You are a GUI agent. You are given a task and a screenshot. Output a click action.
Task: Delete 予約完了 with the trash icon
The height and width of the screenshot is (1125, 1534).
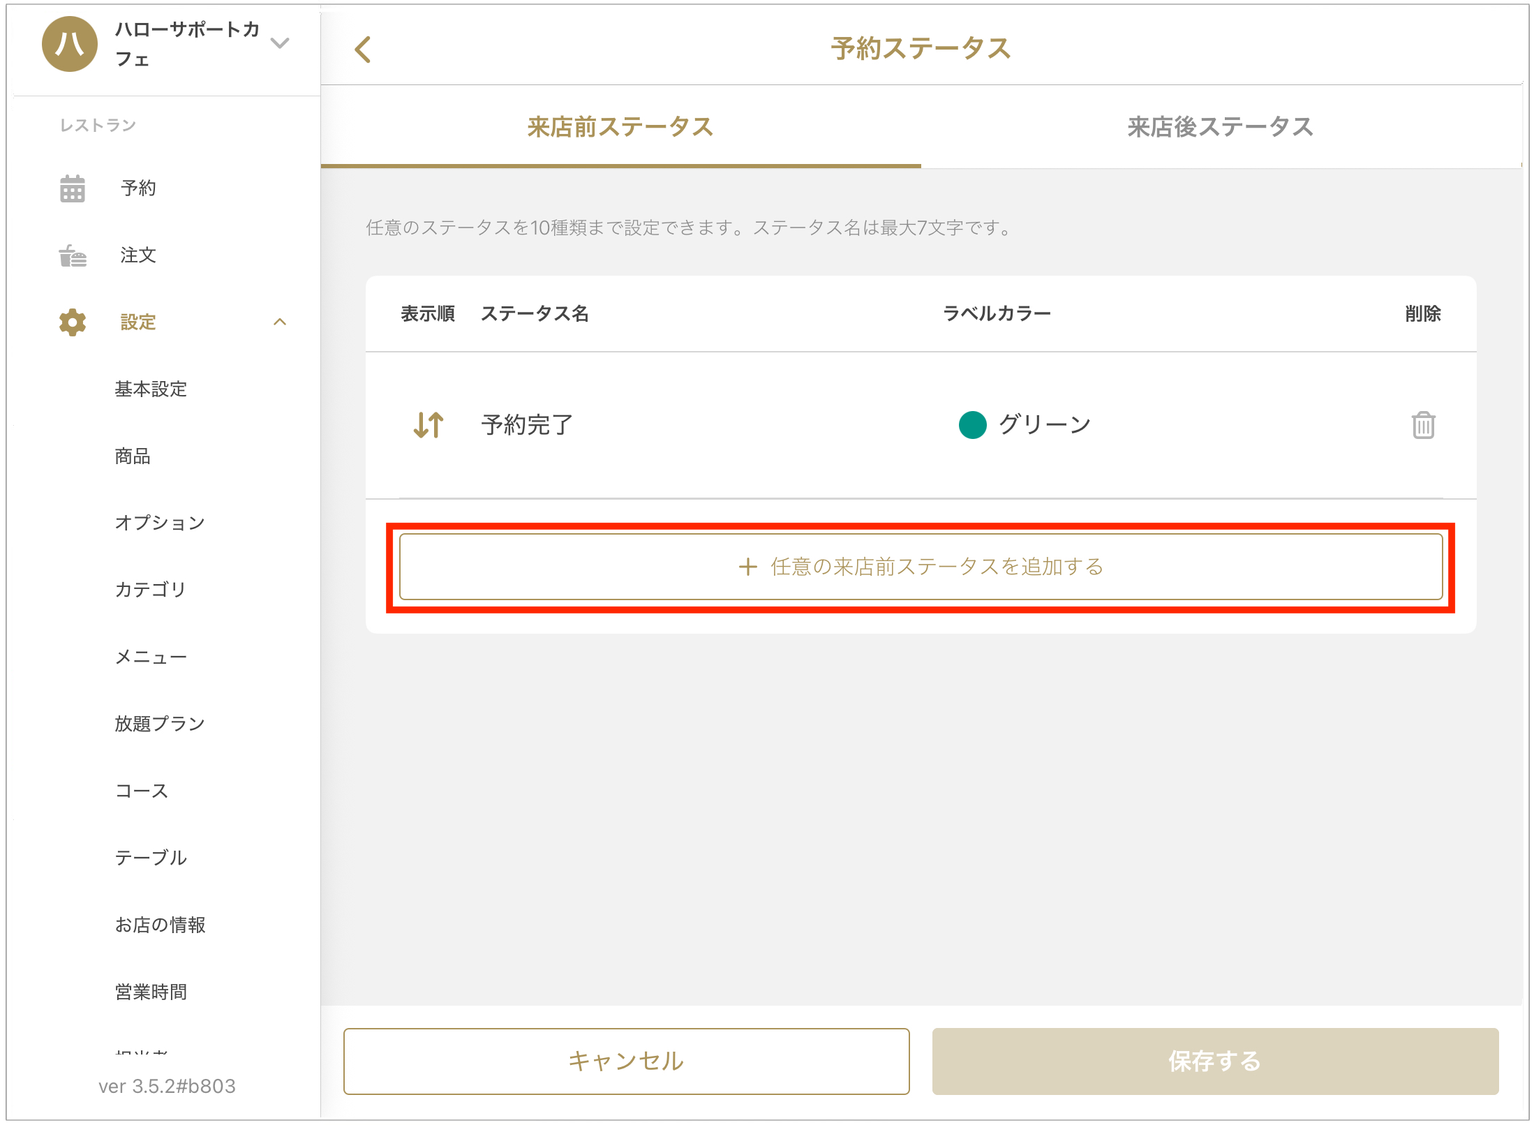[1423, 425]
